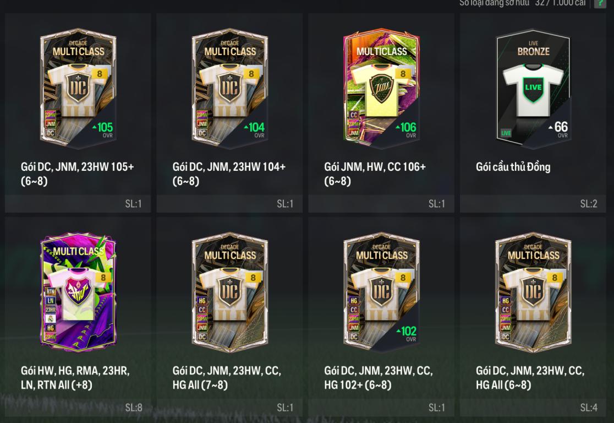Viewport: 614px width, 423px height.
Task: Click the Gói cầu thủ Đồng title
Action: click(x=513, y=167)
